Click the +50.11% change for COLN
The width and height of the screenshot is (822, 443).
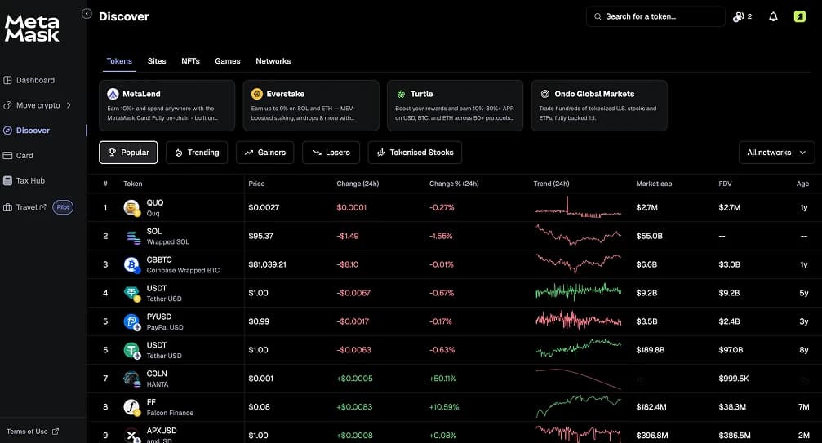[x=443, y=379]
